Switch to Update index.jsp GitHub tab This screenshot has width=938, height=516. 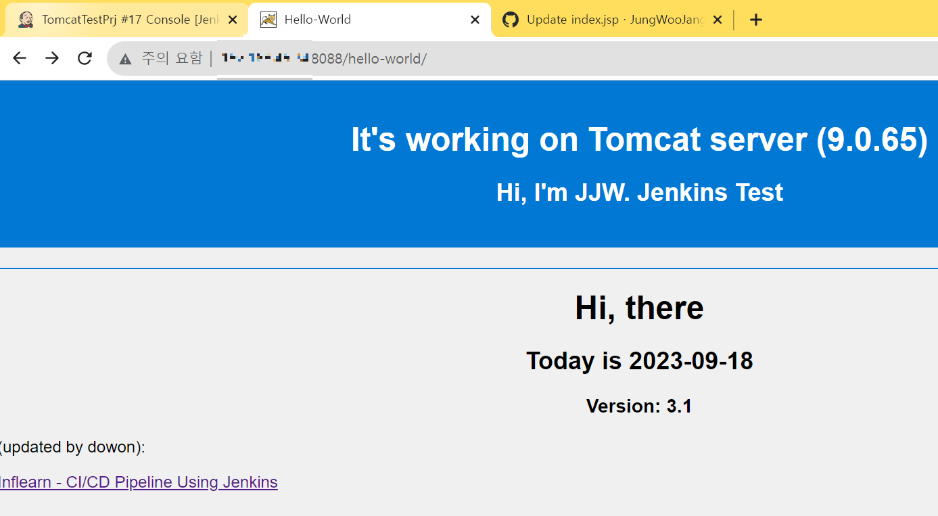(x=612, y=20)
